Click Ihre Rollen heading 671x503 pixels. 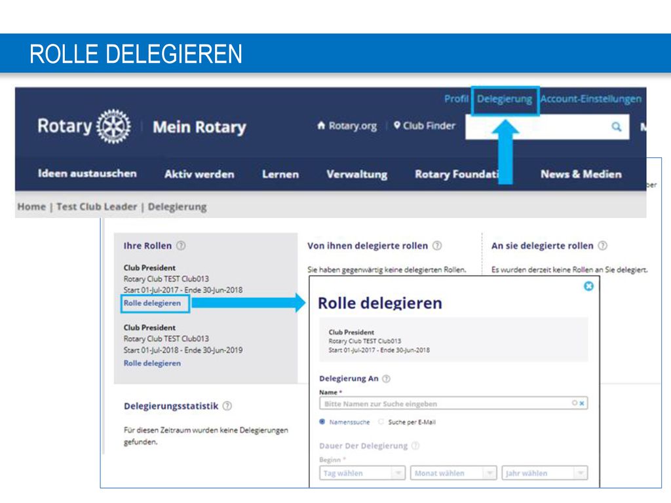147,246
